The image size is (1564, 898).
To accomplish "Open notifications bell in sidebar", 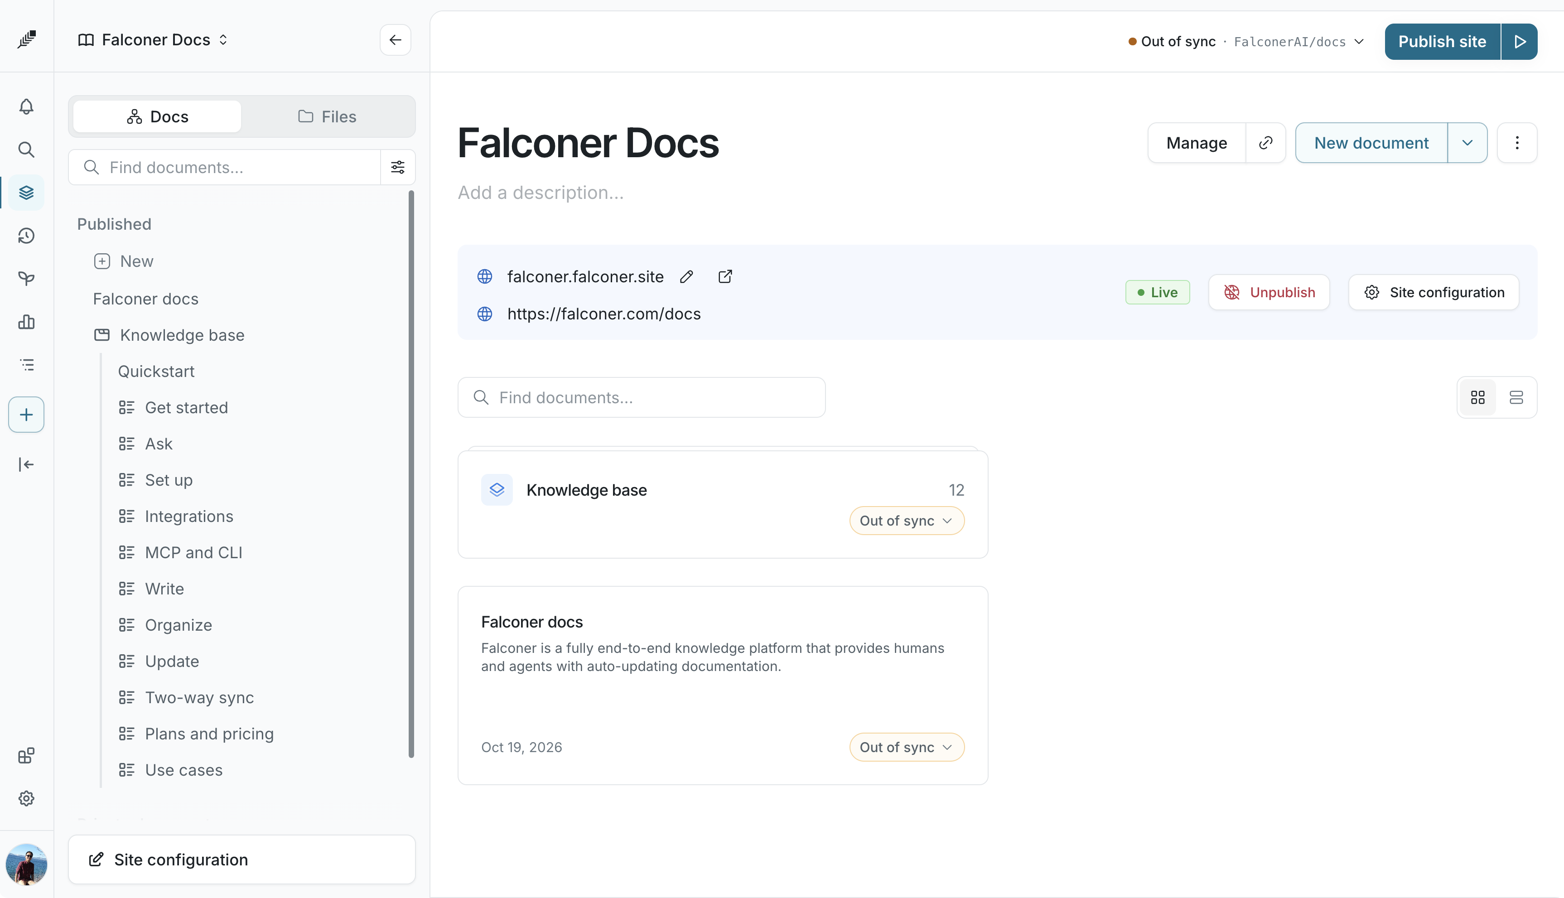I will click(x=26, y=106).
